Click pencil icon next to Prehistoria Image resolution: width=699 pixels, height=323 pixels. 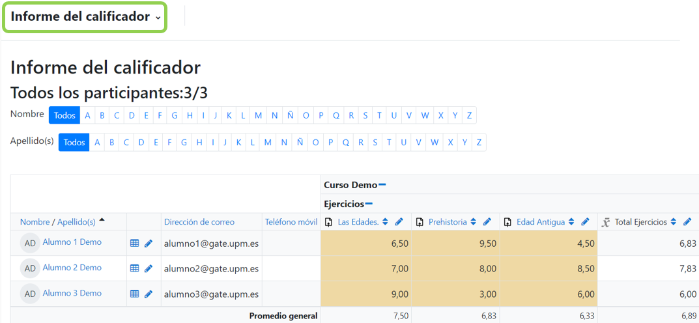[487, 222]
